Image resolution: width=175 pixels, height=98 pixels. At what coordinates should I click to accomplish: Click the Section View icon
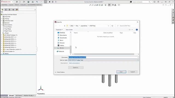pos(97,5)
